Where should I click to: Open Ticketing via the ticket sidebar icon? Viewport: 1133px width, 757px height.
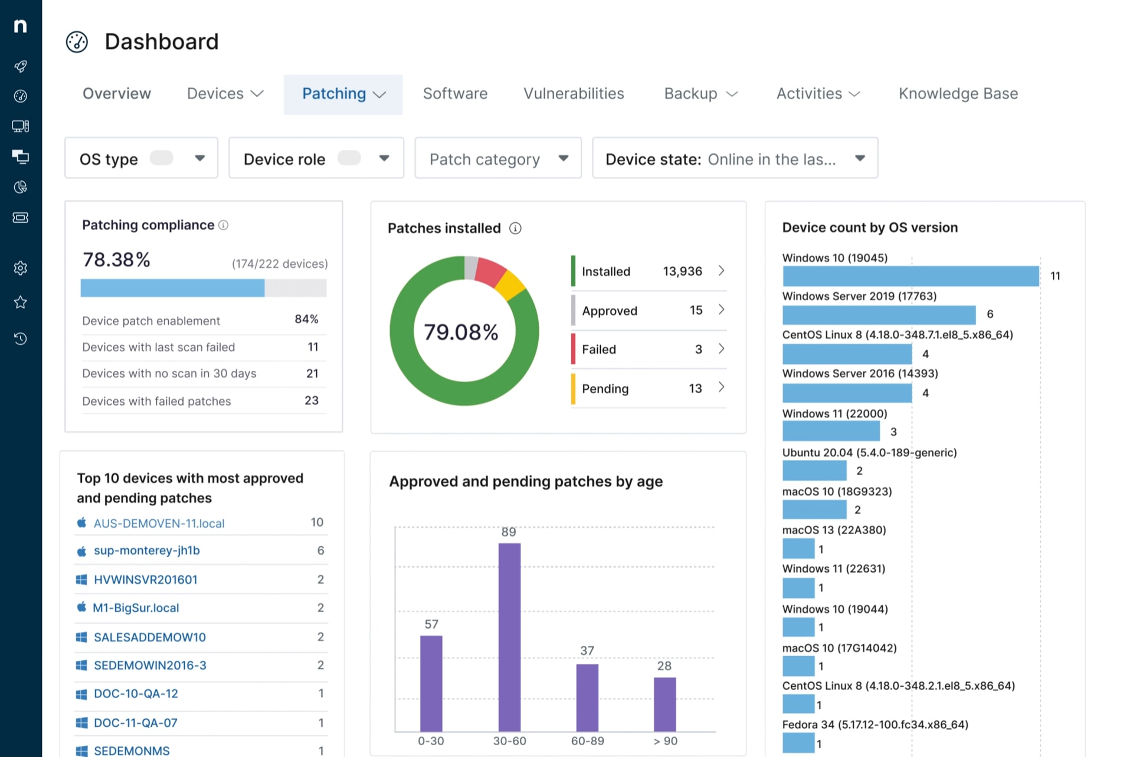(x=20, y=217)
